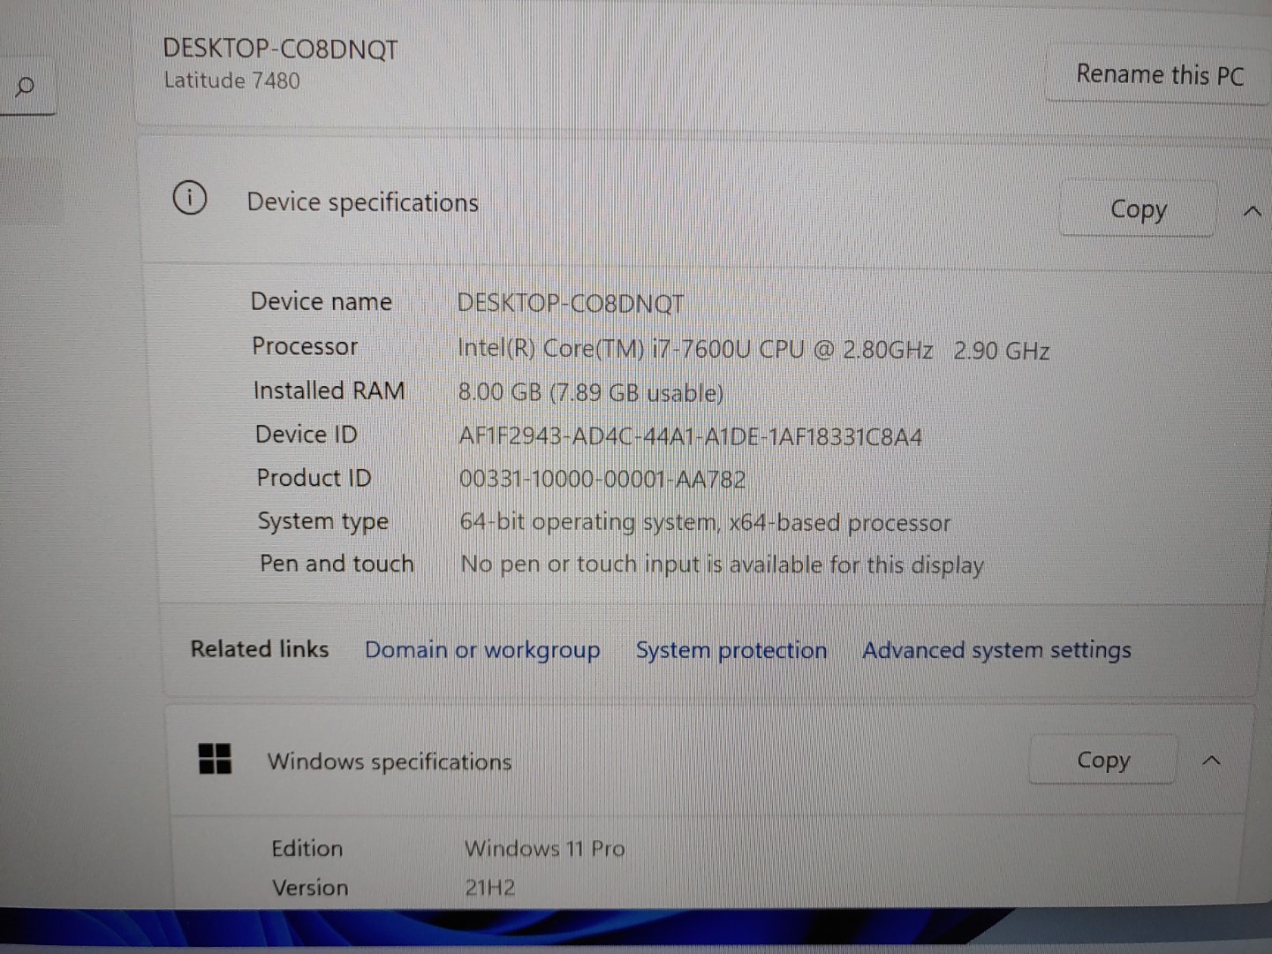1272x954 pixels.
Task: Click the Processor label
Action: coord(305,346)
